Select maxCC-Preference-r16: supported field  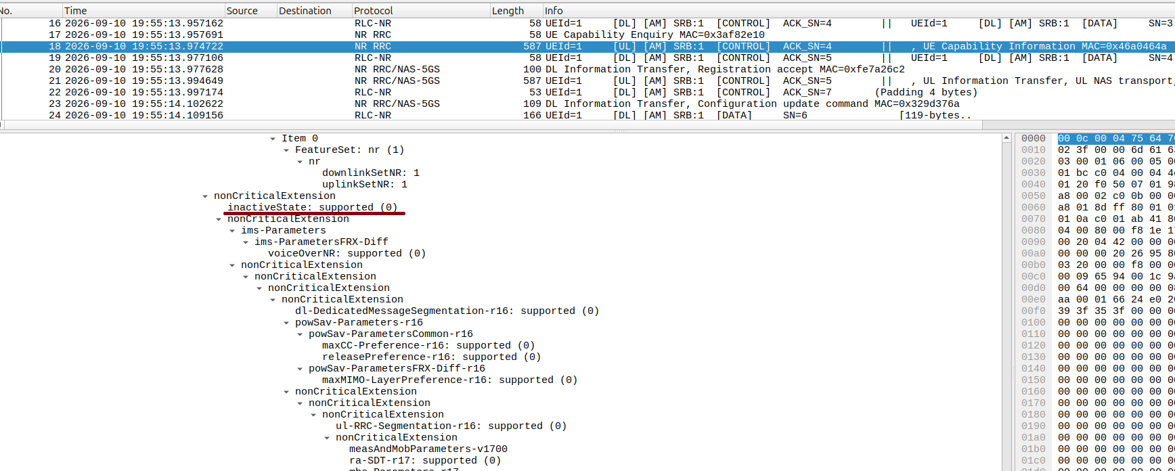pos(428,346)
